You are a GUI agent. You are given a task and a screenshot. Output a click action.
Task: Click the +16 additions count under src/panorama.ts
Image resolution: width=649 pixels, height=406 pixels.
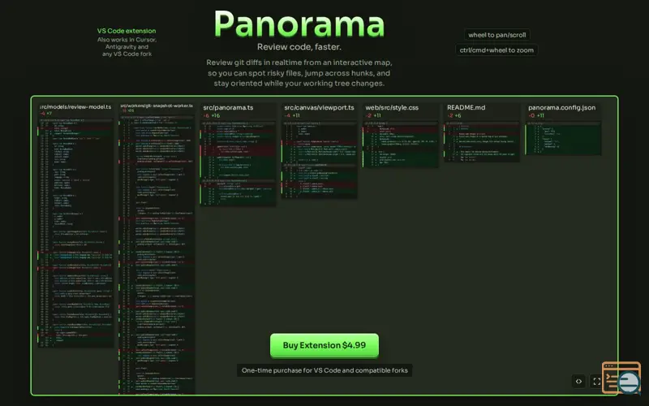coord(216,115)
